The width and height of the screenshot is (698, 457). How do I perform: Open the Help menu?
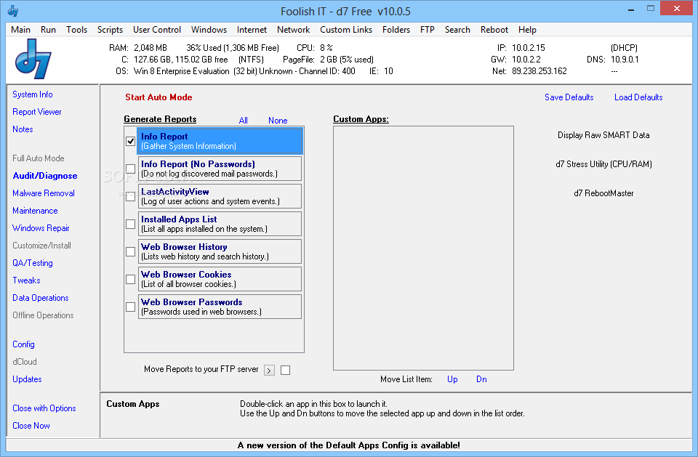pos(527,30)
